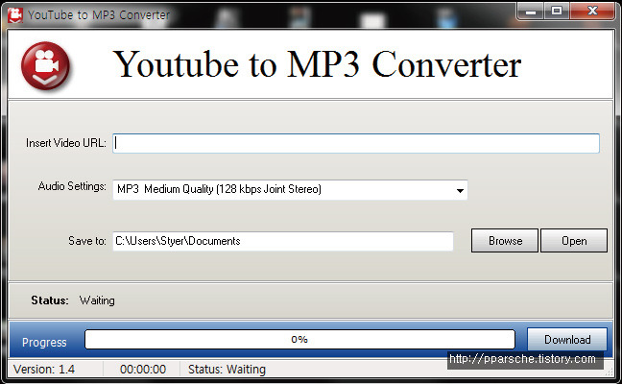The image size is (622, 384).
Task: Click the 'Insert Video URL:' label
Action: (x=66, y=143)
